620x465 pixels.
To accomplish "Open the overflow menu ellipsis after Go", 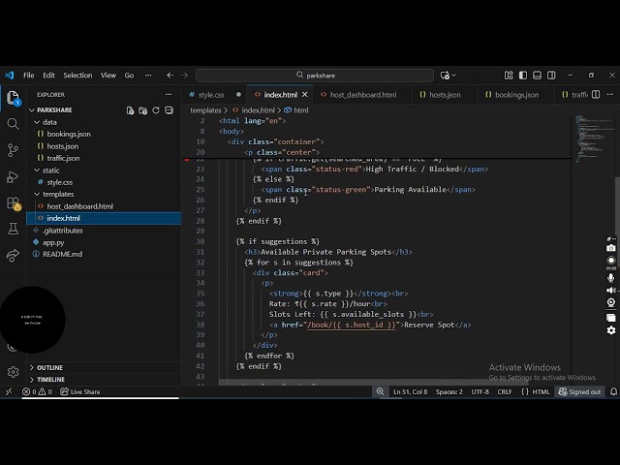I will 148,76.
